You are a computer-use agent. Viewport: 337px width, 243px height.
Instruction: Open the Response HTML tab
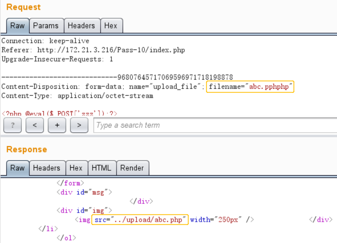coord(101,168)
